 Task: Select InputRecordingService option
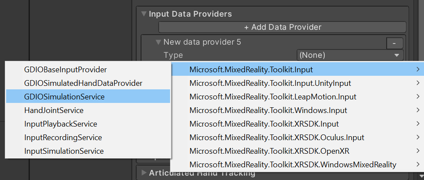coord(88,138)
